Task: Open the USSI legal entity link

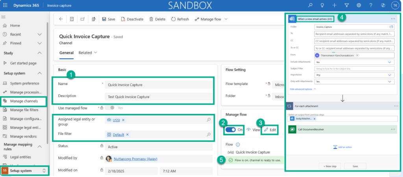Action: point(116,120)
